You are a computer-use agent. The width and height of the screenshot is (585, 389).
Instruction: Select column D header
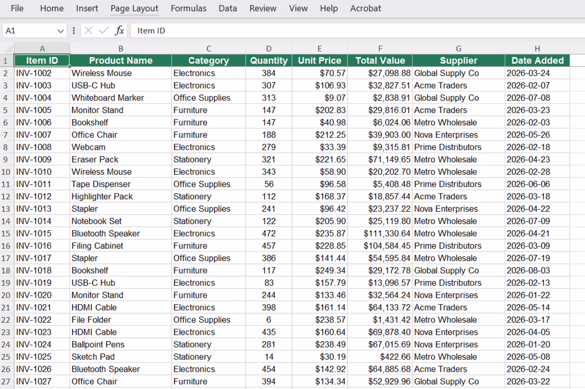[269, 49]
